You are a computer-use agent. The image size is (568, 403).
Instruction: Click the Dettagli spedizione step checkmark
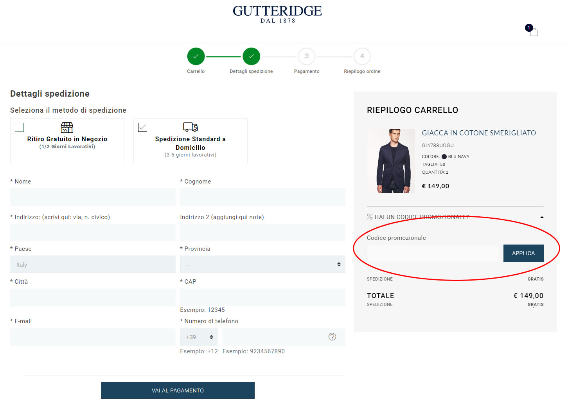(x=251, y=56)
